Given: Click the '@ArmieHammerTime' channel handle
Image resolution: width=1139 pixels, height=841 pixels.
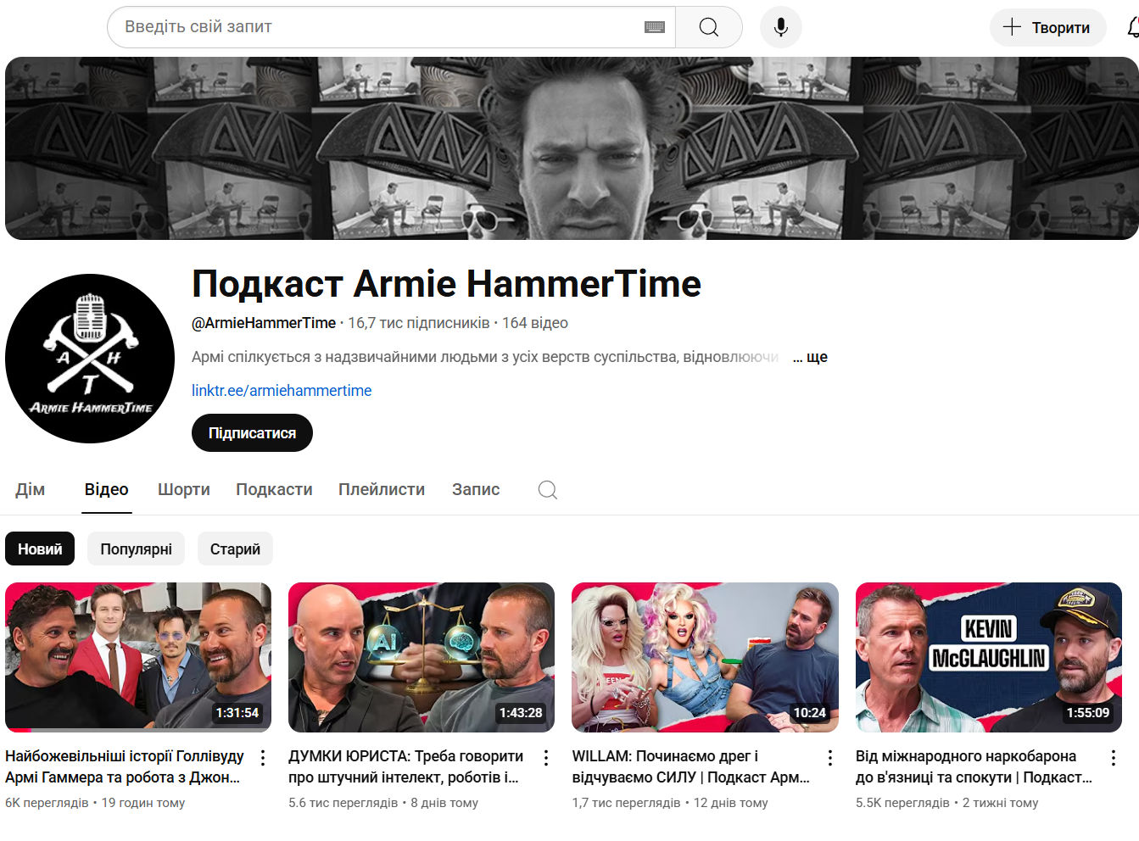Looking at the screenshot, I should [264, 323].
